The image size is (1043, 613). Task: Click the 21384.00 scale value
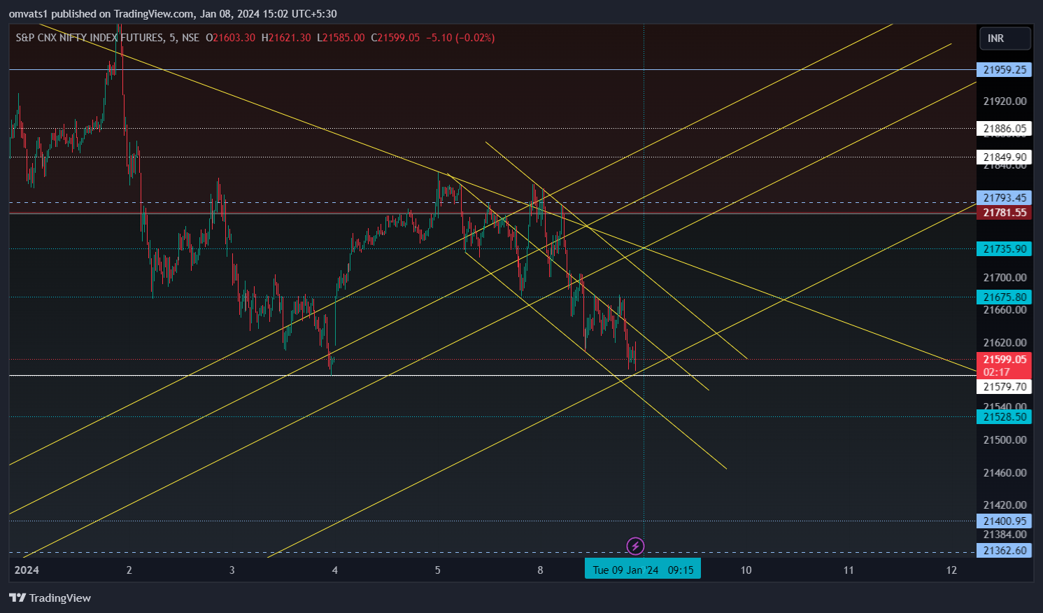[x=1005, y=535]
